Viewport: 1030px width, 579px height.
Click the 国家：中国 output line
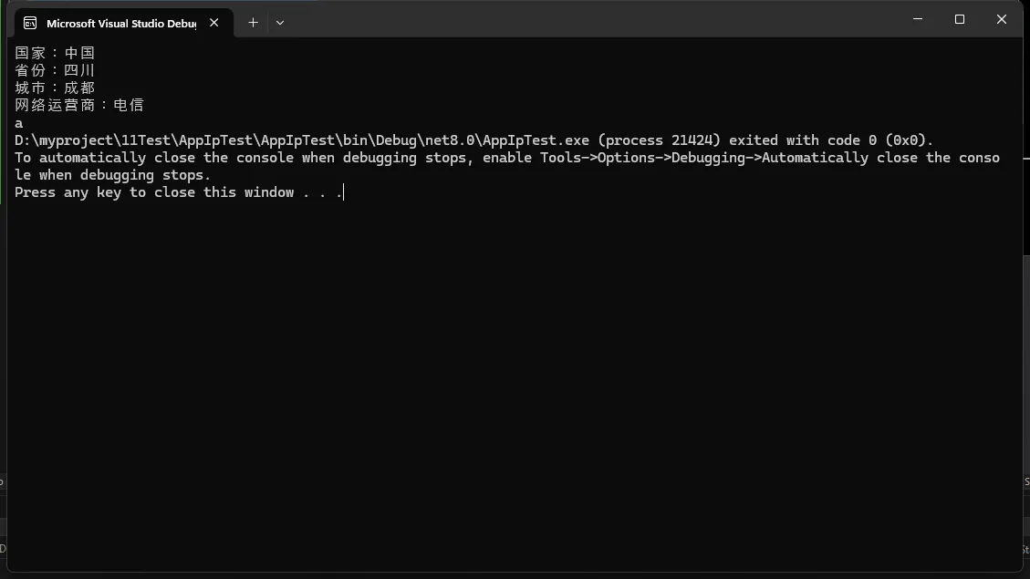click(x=55, y=53)
